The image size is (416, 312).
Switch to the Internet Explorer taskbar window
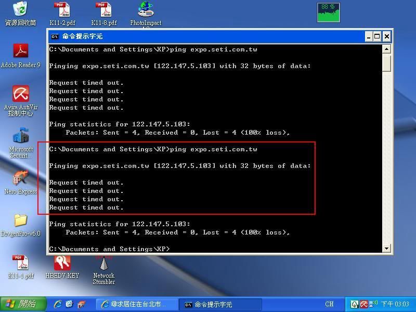click(x=137, y=304)
